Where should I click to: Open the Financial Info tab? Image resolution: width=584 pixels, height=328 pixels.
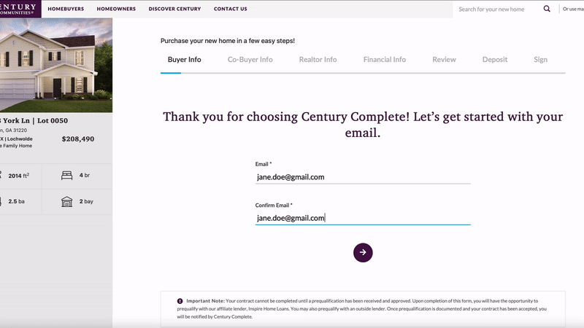pos(385,60)
